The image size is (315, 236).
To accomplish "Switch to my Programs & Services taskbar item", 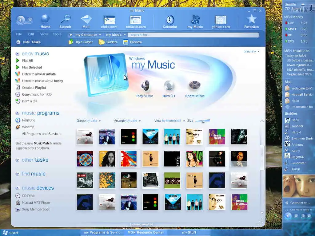I will tap(102, 232).
